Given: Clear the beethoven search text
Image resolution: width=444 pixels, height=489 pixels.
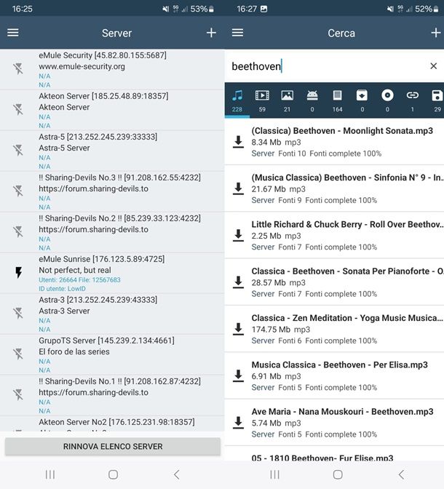Looking at the screenshot, I should click(x=433, y=65).
